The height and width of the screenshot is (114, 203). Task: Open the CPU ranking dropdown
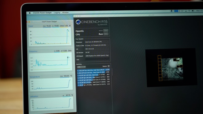81,67
